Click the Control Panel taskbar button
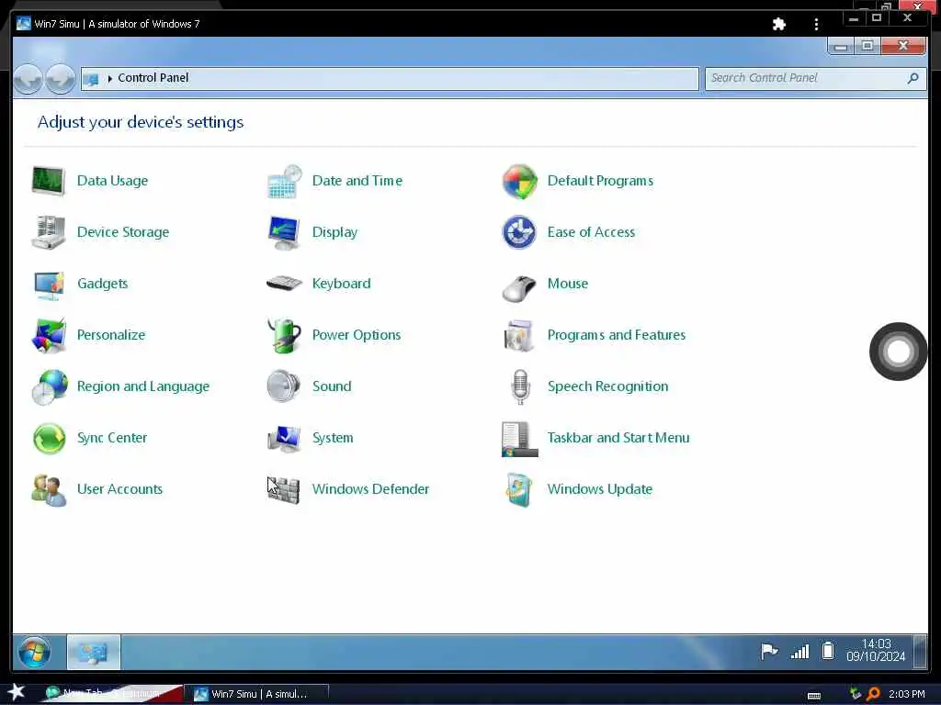Image resolution: width=941 pixels, height=705 pixels. (x=94, y=653)
